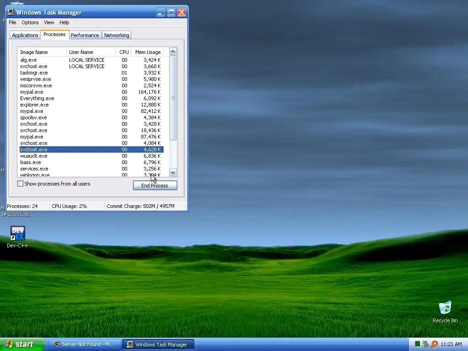Open the File menu

(x=12, y=22)
